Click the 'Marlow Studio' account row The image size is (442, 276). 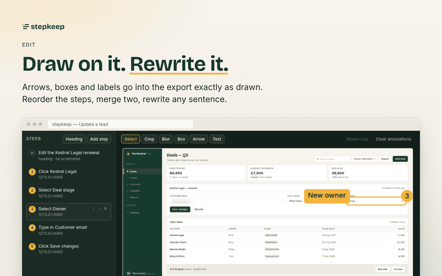click(x=287, y=249)
